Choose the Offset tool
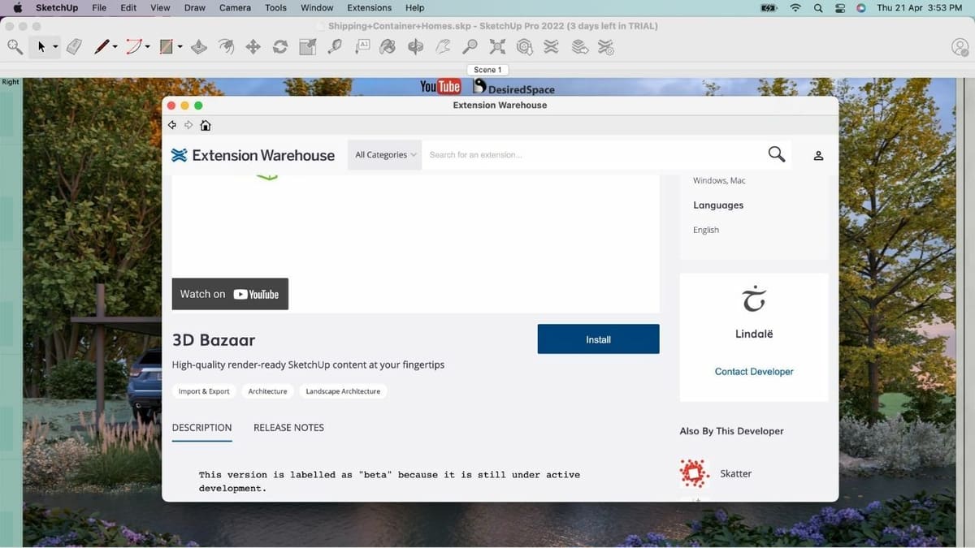This screenshot has width=975, height=548. pos(226,47)
